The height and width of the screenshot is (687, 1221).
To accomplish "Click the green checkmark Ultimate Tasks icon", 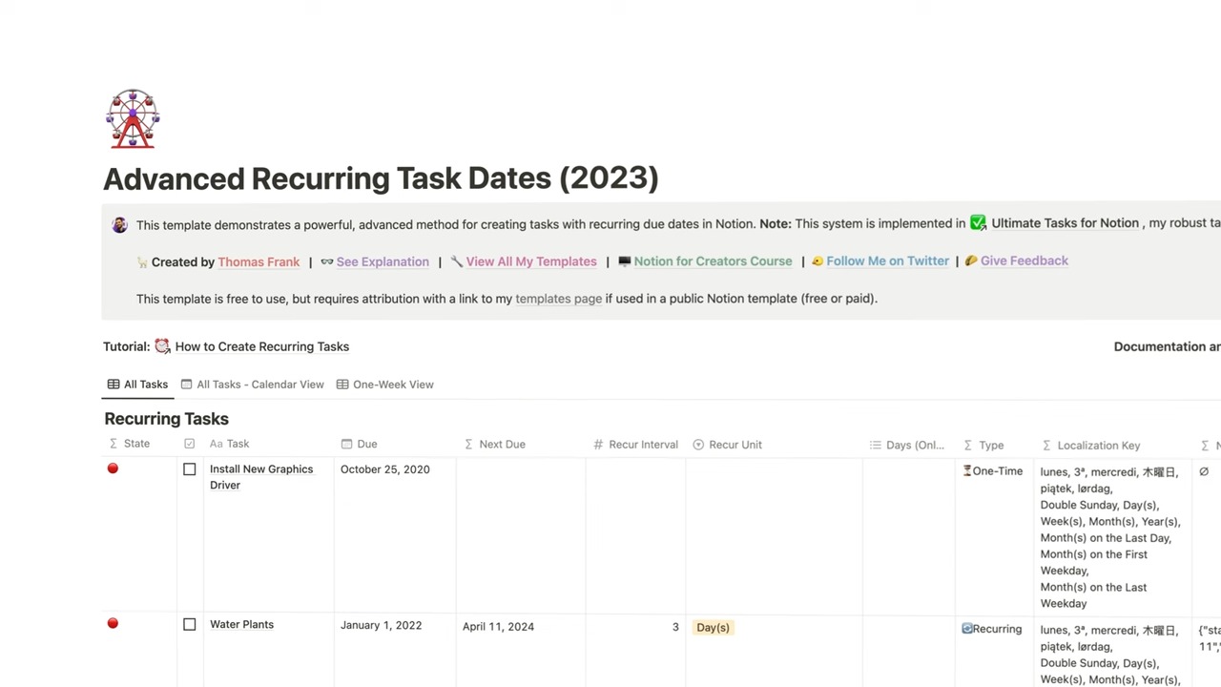I will [x=978, y=223].
